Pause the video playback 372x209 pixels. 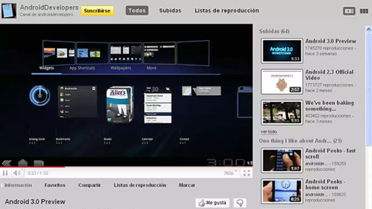5,173
